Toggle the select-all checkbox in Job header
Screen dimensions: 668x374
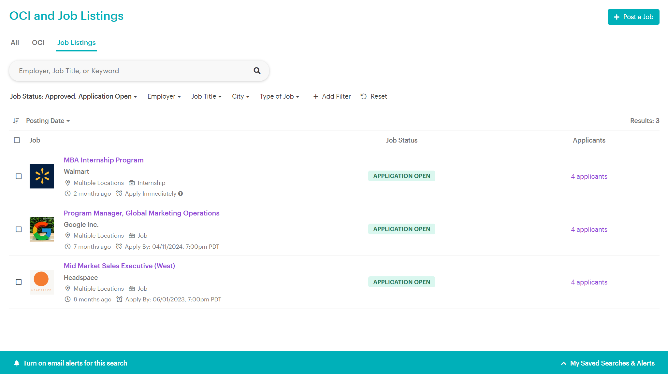pos(17,140)
